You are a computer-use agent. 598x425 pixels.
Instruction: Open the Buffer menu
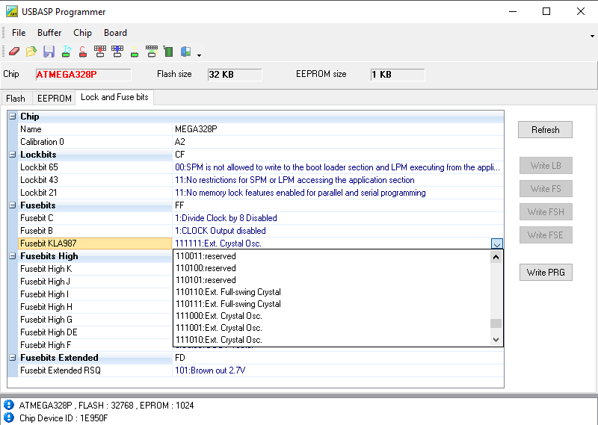49,33
